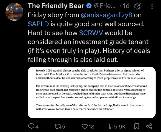The width and height of the screenshot is (161, 132).
Task: Click the $APLD cashtag
Action: pyautogui.click(x=38, y=24)
